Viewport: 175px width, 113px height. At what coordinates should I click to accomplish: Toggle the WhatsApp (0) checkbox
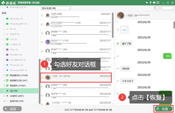tap(4, 19)
